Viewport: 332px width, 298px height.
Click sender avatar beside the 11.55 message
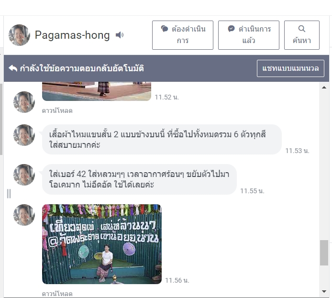24,175
